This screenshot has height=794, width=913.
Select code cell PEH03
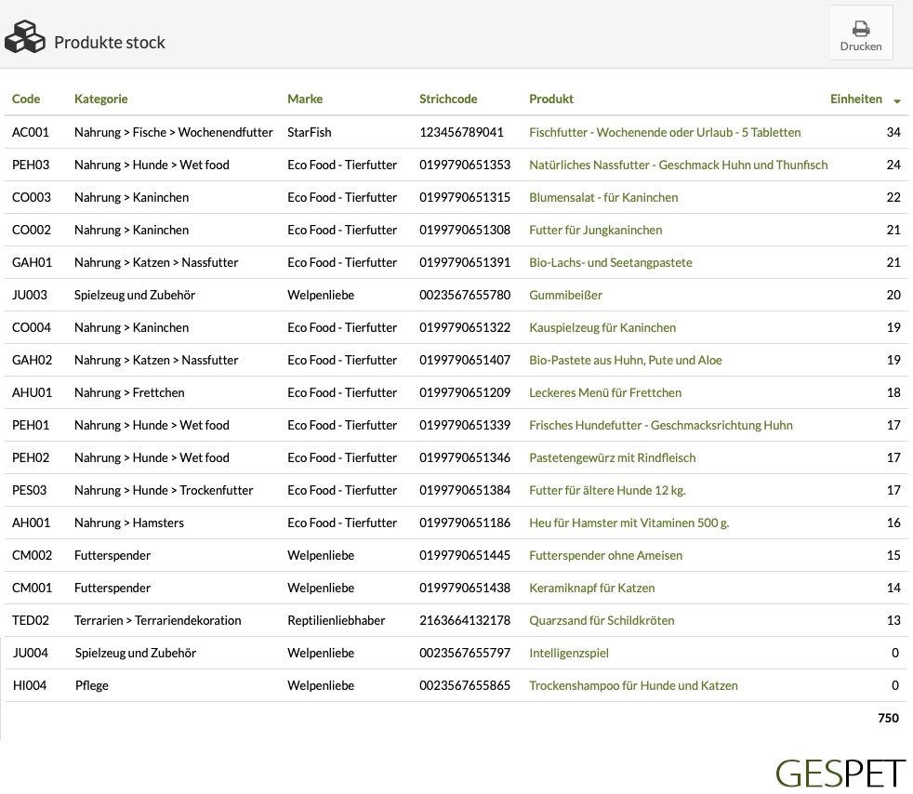point(31,165)
